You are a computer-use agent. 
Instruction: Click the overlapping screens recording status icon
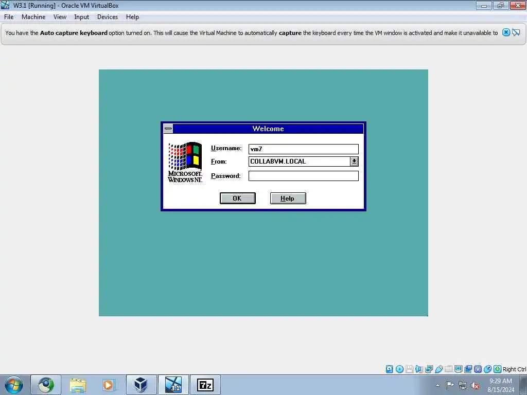(468, 369)
